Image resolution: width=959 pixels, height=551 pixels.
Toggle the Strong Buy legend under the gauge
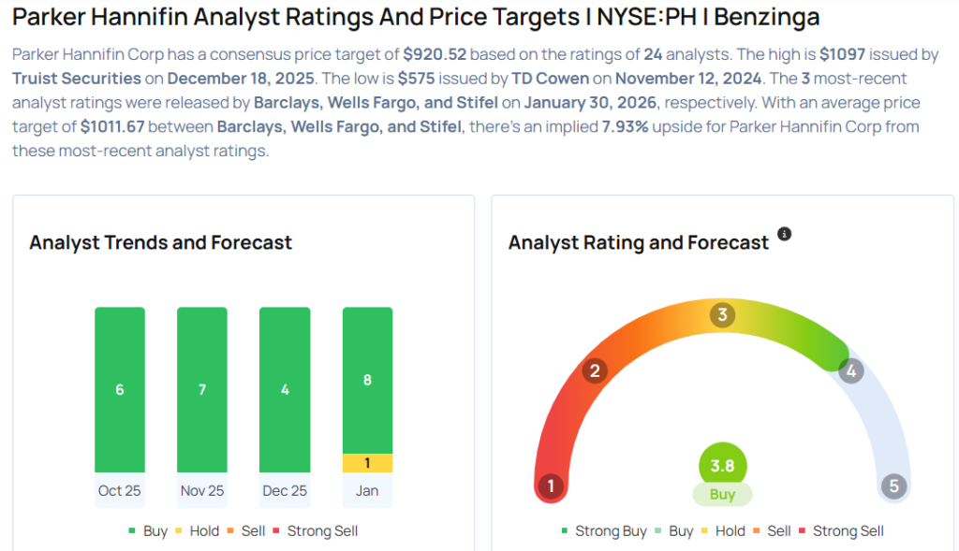[x=604, y=531]
